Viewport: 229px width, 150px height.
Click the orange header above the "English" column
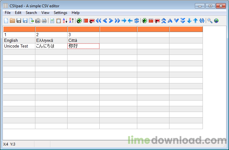pyautogui.click(x=19, y=29)
